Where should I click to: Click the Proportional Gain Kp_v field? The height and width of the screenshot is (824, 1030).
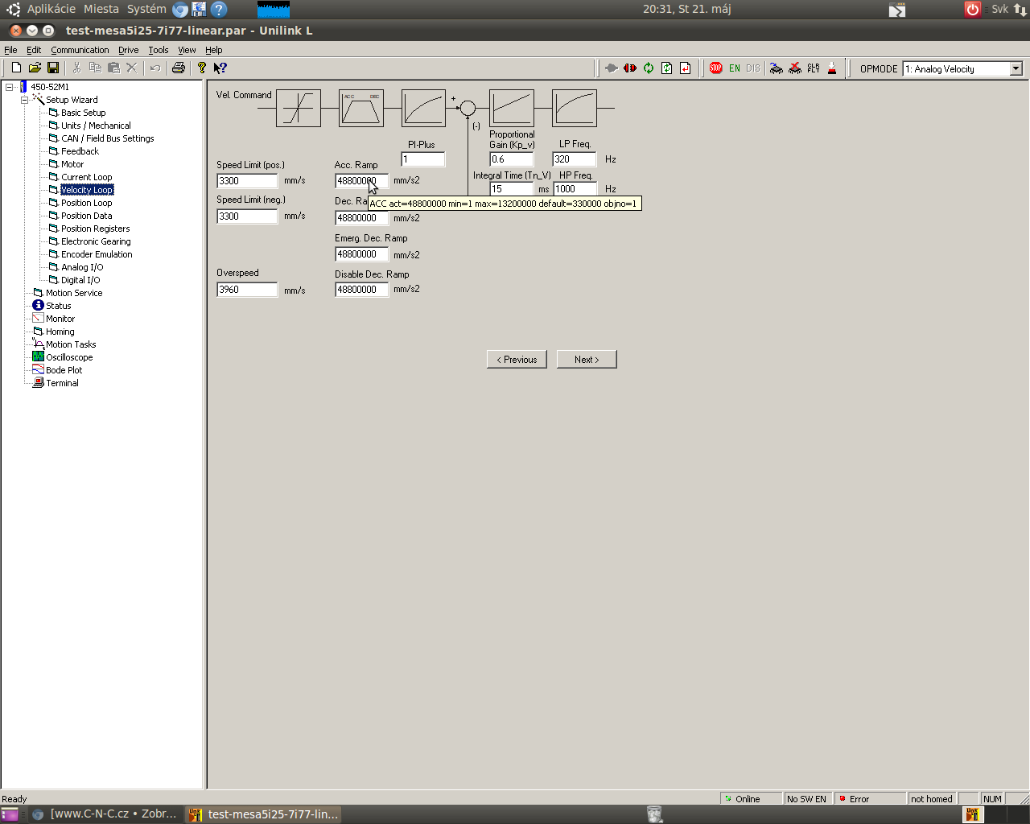pyautogui.click(x=511, y=159)
